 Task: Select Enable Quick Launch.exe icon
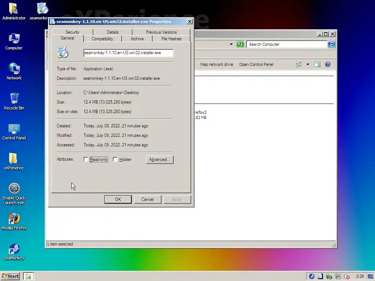coord(14,194)
